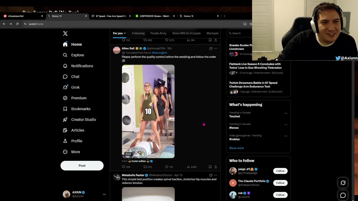Open more options on Aliou Sall post
The height and width of the screenshot is (201, 358).
point(216,49)
